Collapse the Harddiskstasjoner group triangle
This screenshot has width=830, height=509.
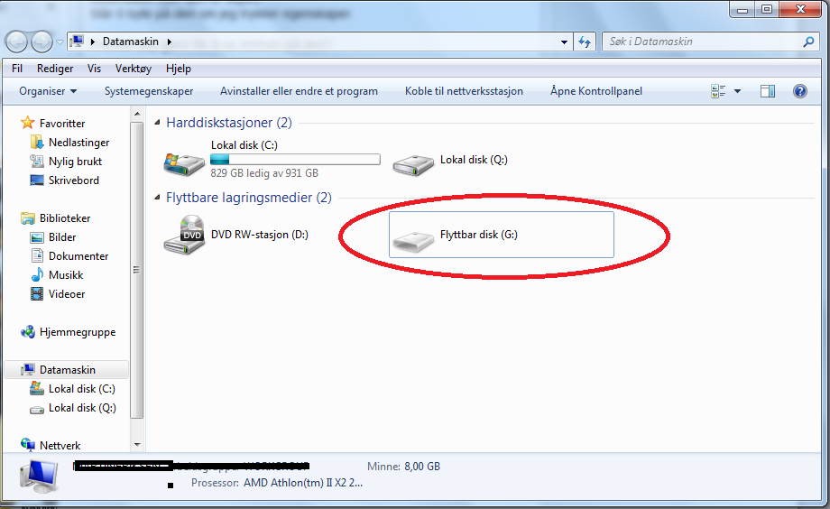click(x=157, y=123)
